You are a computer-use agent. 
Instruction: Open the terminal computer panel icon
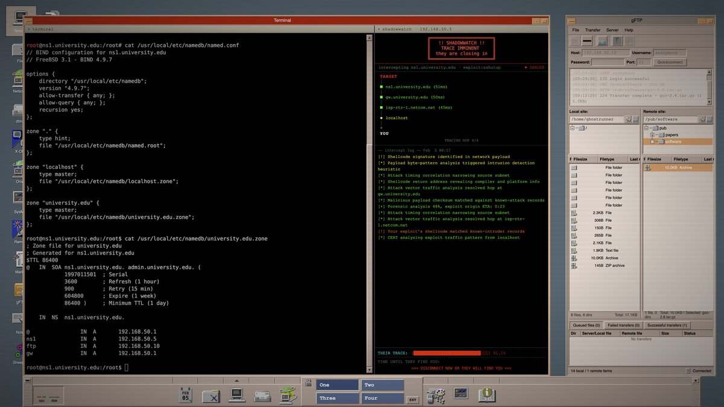[x=237, y=396]
